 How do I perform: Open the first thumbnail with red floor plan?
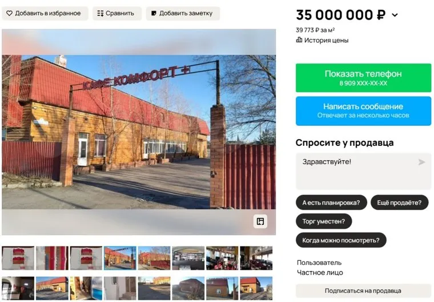pos(18,258)
